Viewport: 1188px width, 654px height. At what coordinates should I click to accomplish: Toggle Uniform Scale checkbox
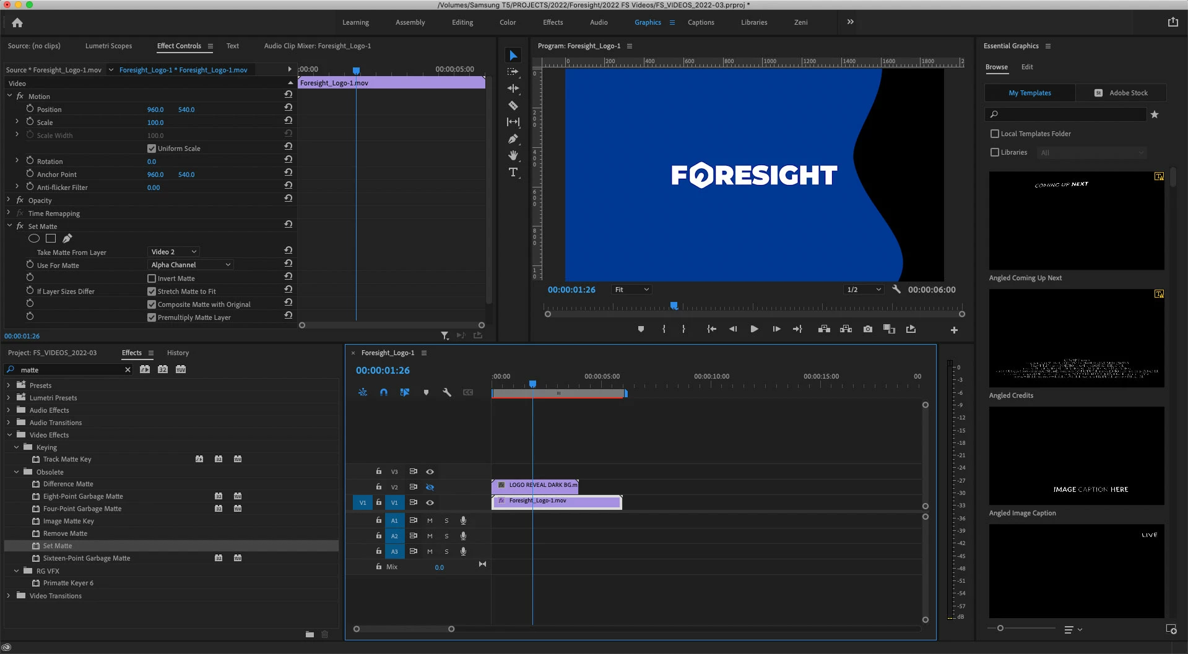(x=152, y=148)
